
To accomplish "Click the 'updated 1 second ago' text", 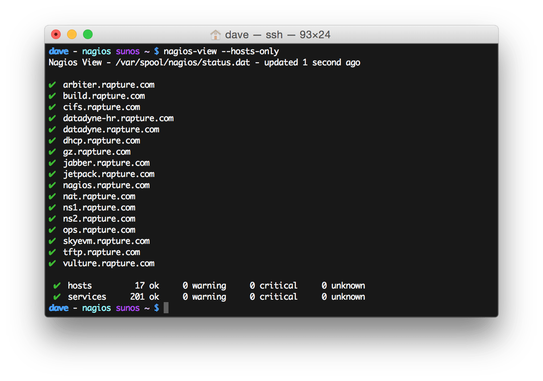I will 312,63.
